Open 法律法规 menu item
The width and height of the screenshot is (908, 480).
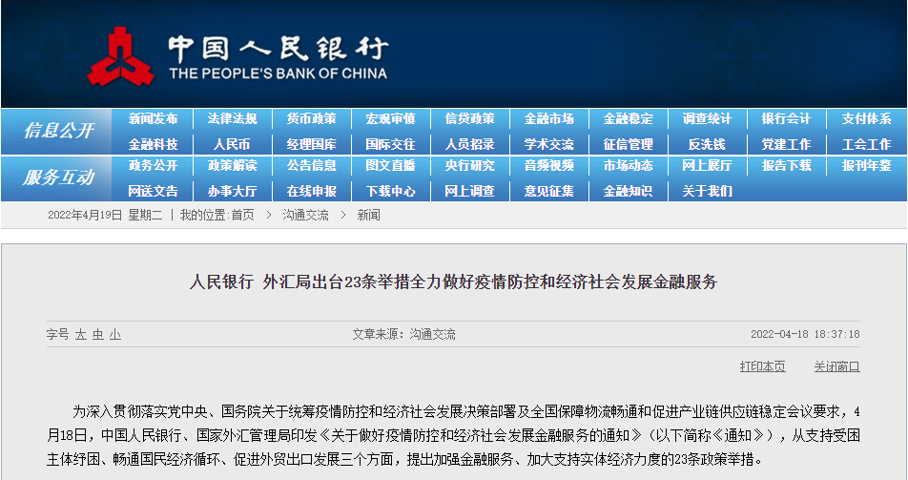(x=232, y=119)
